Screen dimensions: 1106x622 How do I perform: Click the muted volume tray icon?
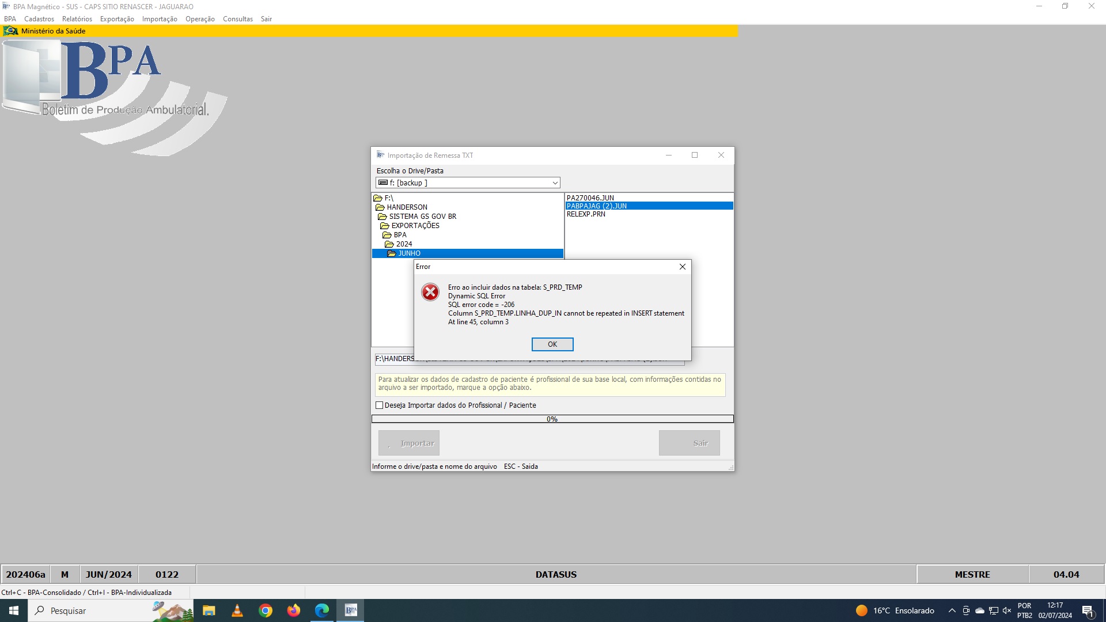point(1007,610)
